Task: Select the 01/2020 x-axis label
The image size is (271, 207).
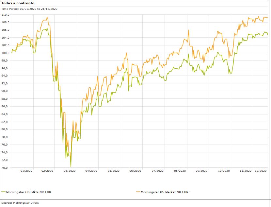Action: pos(26,171)
